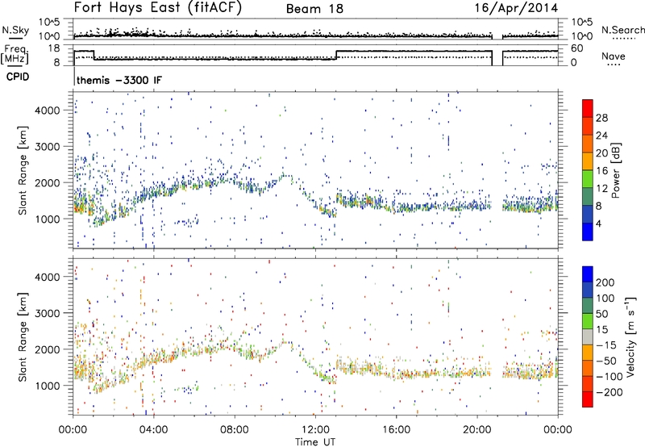Select the "12:00" time tick label

click(x=315, y=430)
